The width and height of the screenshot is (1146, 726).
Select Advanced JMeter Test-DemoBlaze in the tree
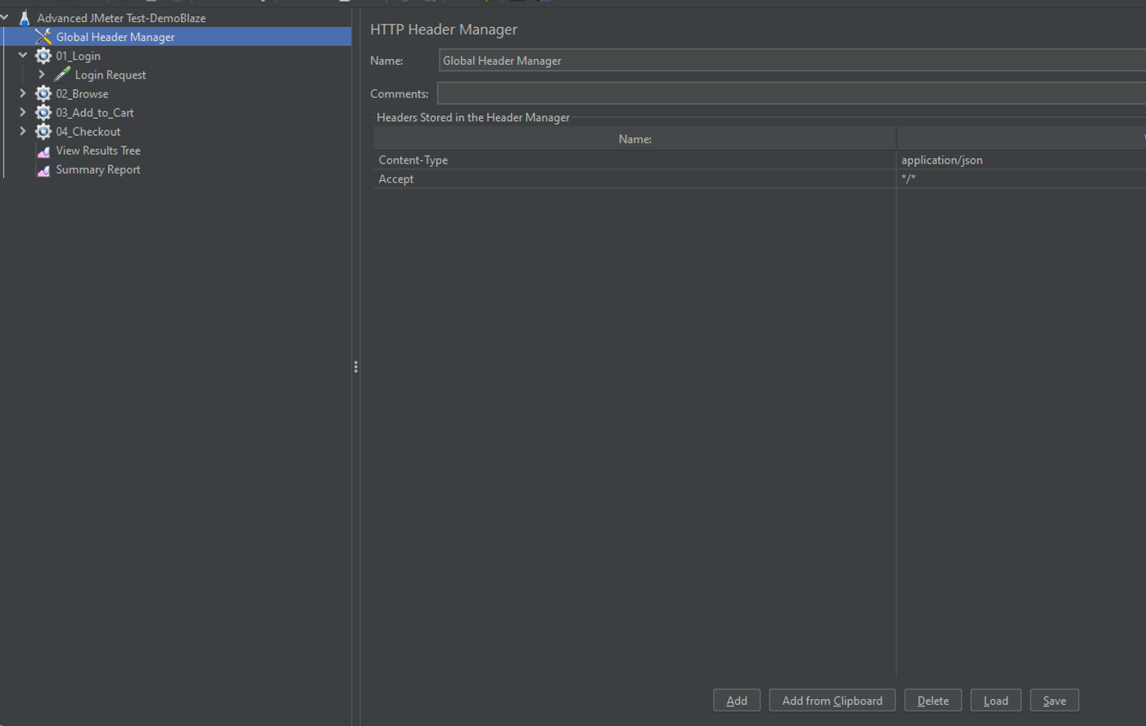[x=121, y=18]
